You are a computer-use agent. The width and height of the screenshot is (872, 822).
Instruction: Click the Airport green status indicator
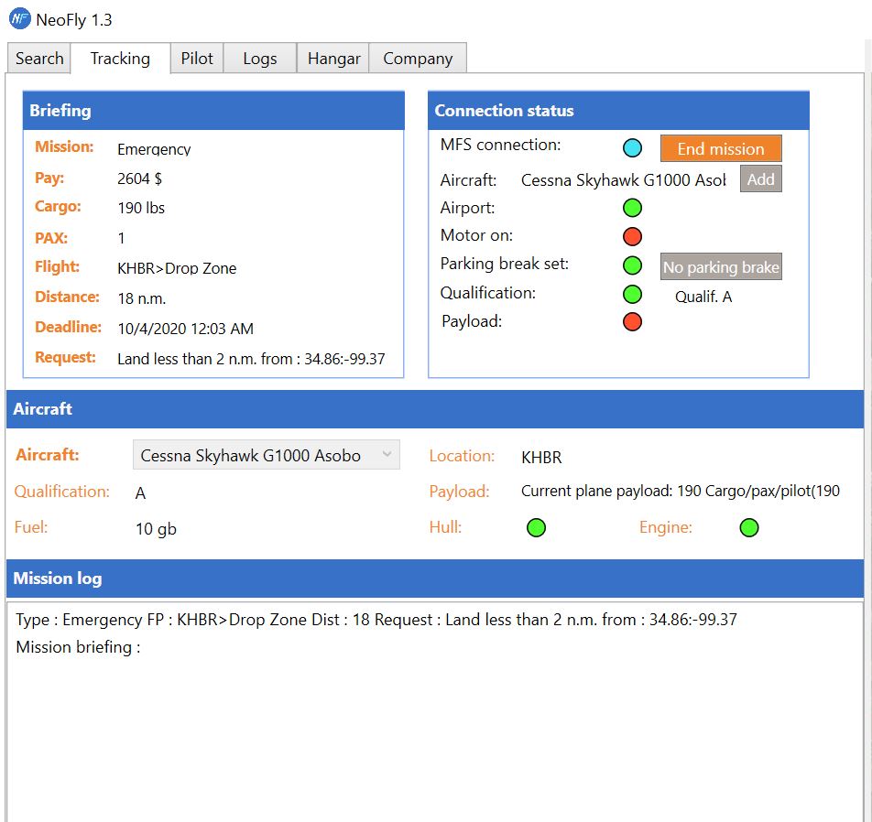tap(632, 208)
